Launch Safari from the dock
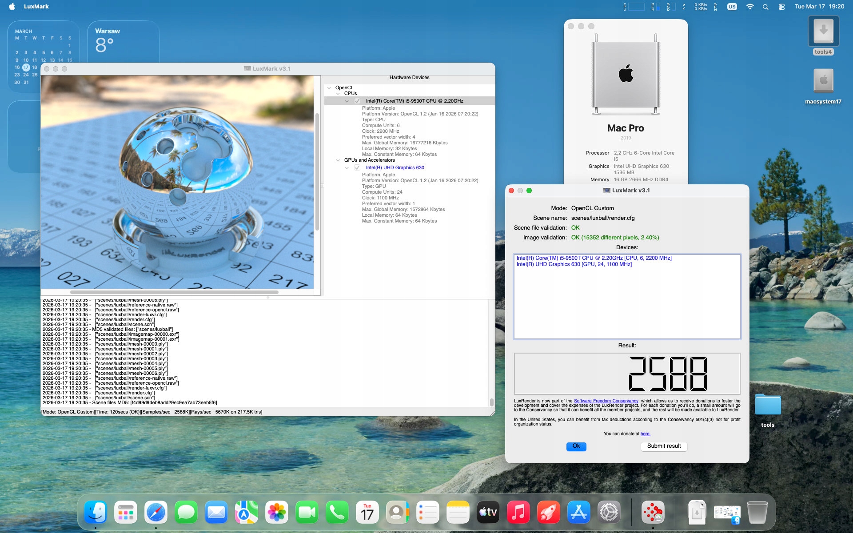853x533 pixels. point(156,513)
